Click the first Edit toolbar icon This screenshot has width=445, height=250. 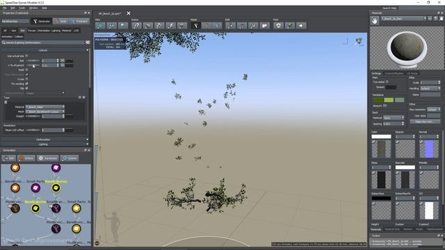point(230,26)
